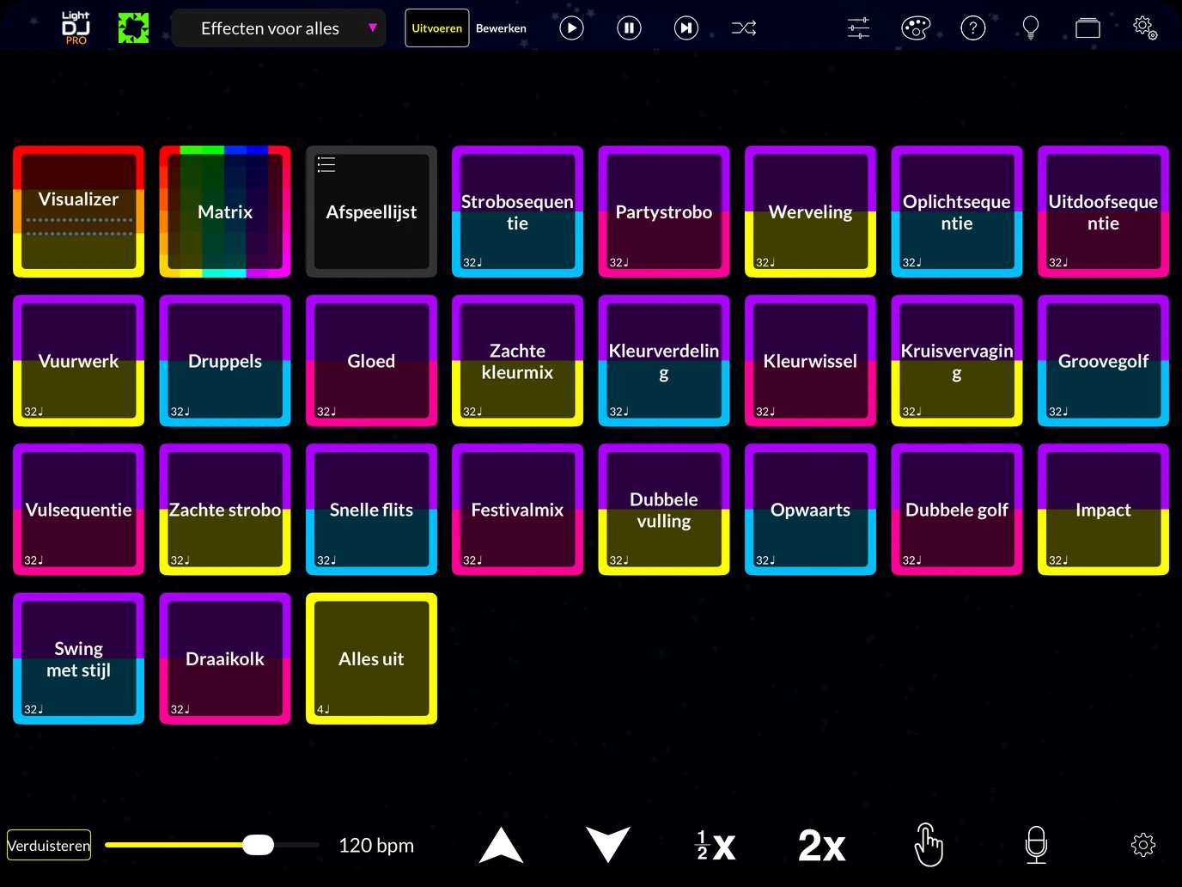Adjust the yellow brightness slider

(x=211, y=845)
